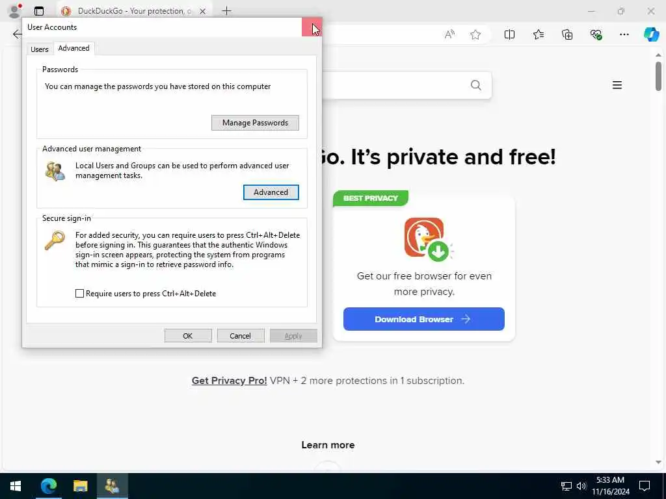Open the tab actions menu icon
Screen dimensions: 666x499
(x=38, y=11)
